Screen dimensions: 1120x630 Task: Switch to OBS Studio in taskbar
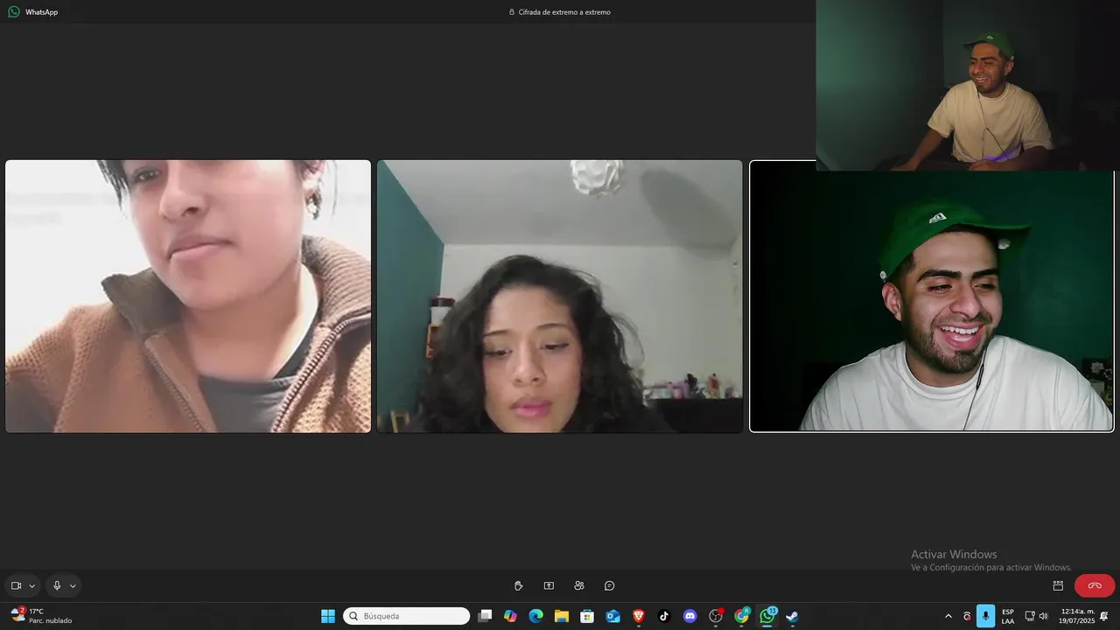pyautogui.click(x=716, y=616)
